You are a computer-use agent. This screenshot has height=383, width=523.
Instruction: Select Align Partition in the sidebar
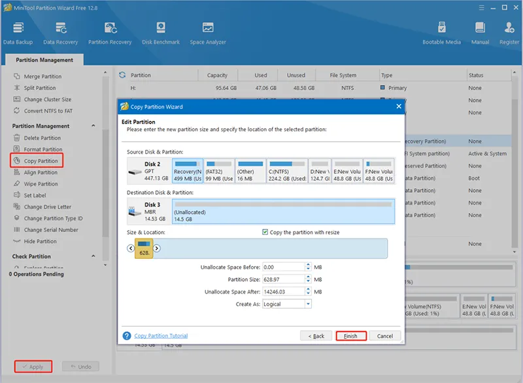41,173
